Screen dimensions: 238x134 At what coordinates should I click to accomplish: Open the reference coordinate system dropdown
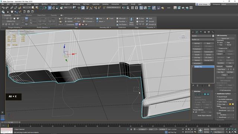tap(68, 7)
